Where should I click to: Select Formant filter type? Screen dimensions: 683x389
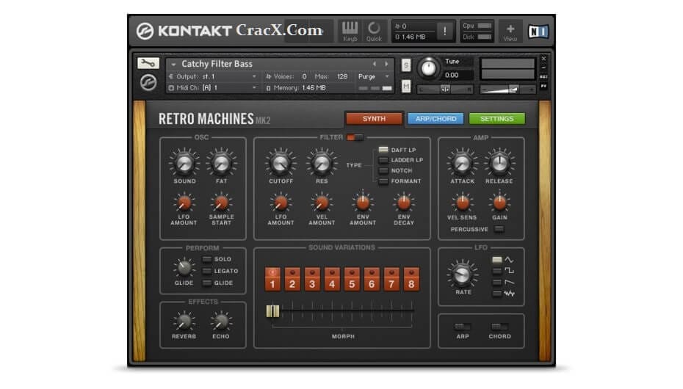click(383, 181)
